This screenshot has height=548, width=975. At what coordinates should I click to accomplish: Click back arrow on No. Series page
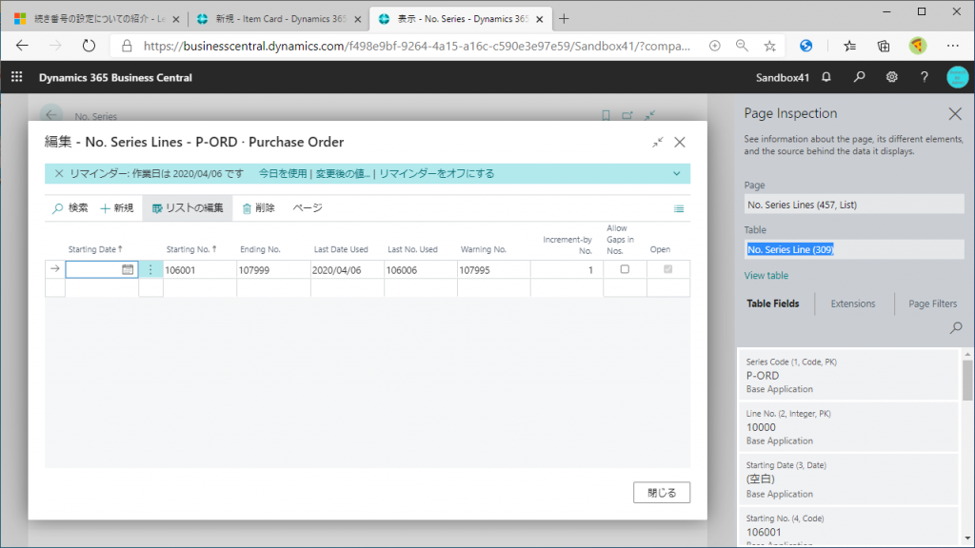[51, 115]
